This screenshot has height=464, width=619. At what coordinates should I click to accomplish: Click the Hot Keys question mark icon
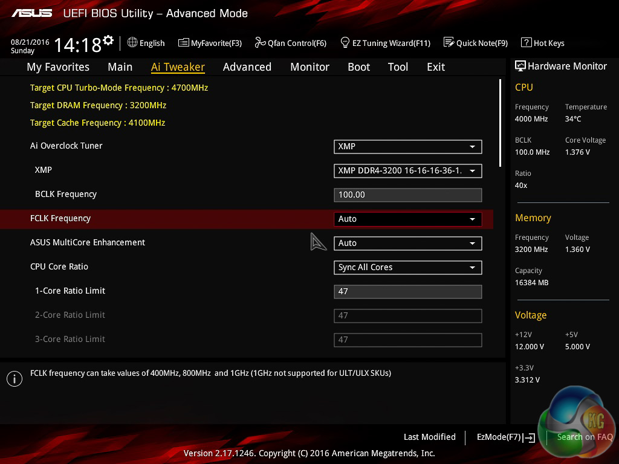[x=527, y=42]
